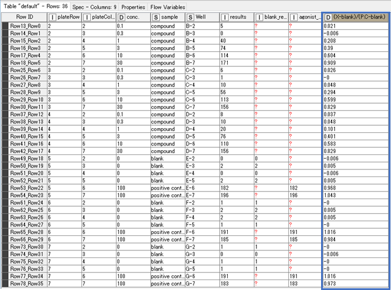The image size is (391, 290).
Task: Click agonist cell 182
Action: (305, 188)
